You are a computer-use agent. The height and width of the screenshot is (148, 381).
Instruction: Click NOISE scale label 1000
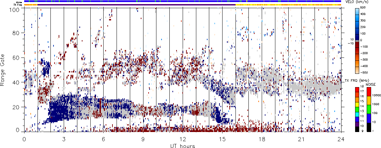tap(376, 104)
